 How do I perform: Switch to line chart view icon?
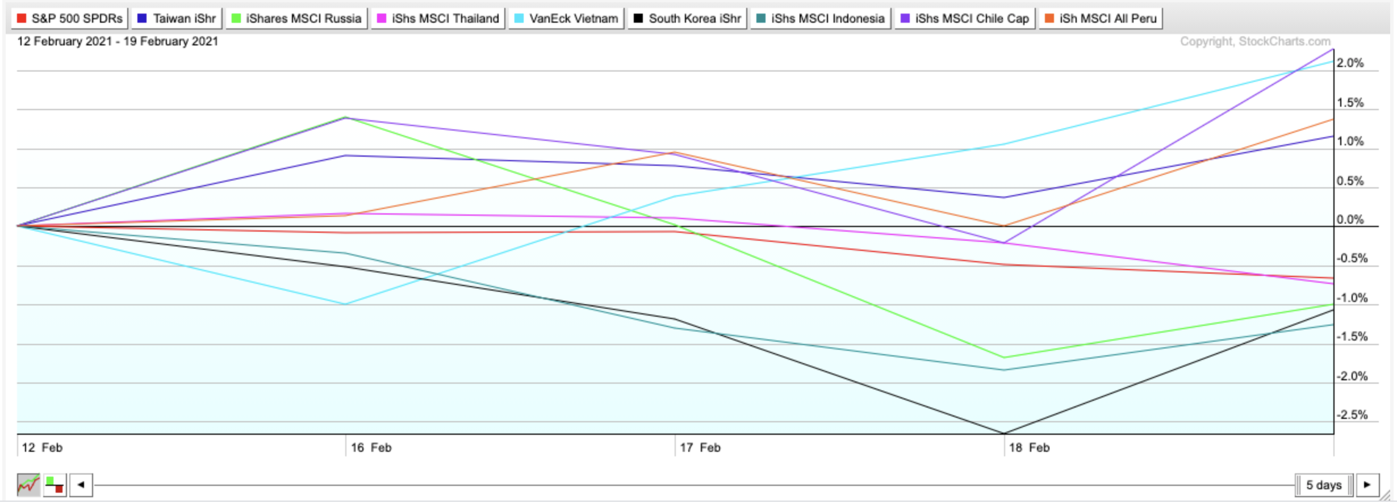28,485
